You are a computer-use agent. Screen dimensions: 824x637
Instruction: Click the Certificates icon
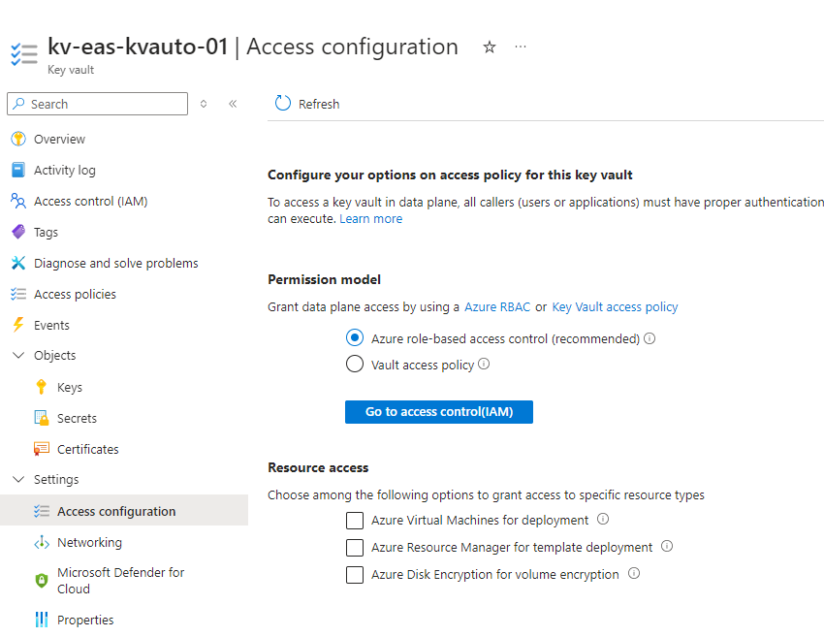click(x=44, y=449)
